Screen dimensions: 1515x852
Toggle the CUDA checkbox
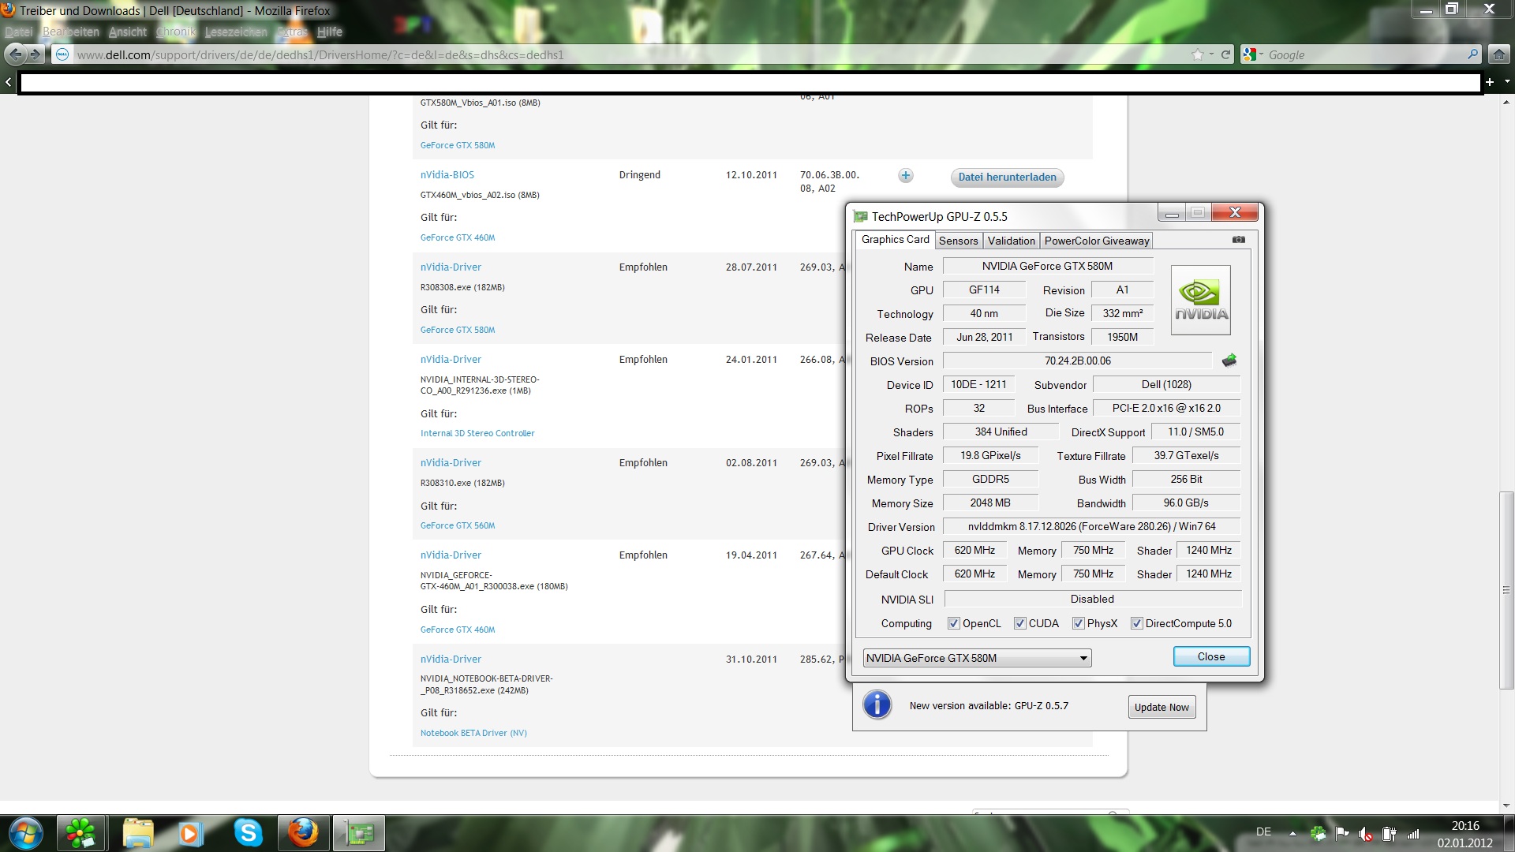(x=1019, y=623)
